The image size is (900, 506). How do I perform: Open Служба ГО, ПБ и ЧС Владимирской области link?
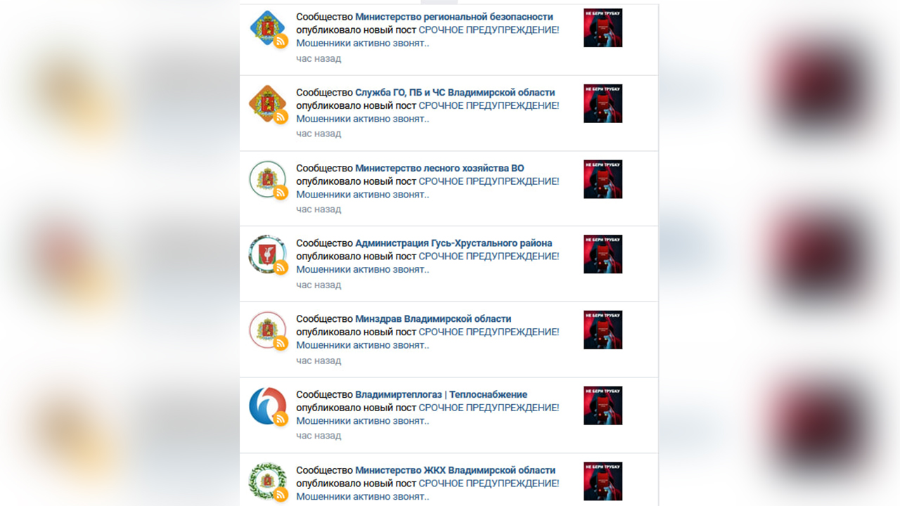pyautogui.click(x=455, y=93)
